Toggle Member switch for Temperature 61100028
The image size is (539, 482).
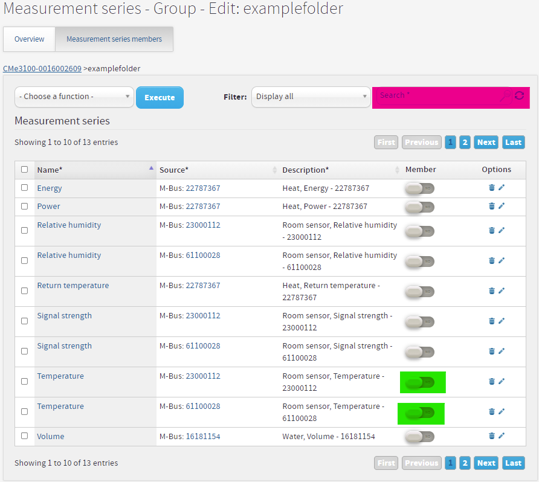pos(420,413)
